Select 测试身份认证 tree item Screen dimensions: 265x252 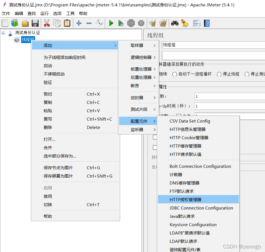(28, 33)
